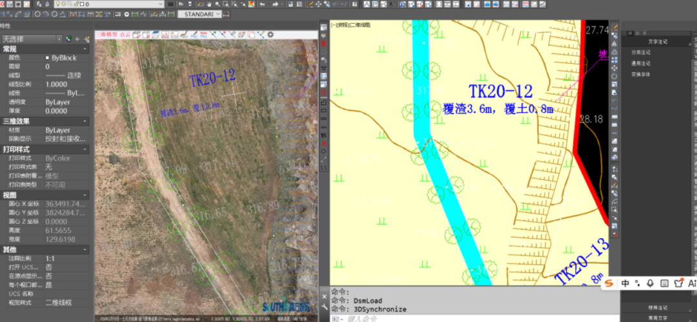Click the Sogou S input method icon
Viewport: 697px width, 322px height.
609,283
